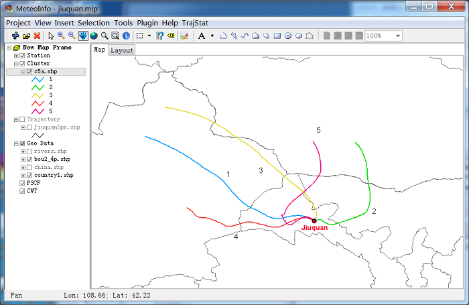This screenshot has height=305, width=469.
Task: Open the 100% zoom dropdown
Action: [x=398, y=36]
